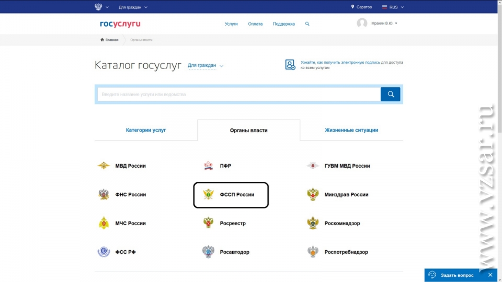The width and height of the screenshot is (502, 282).
Task: Click the ФНС России emblem icon
Action: click(x=104, y=194)
